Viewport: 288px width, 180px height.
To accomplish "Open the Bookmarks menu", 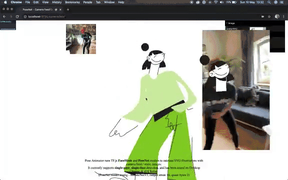I will coord(72,2).
